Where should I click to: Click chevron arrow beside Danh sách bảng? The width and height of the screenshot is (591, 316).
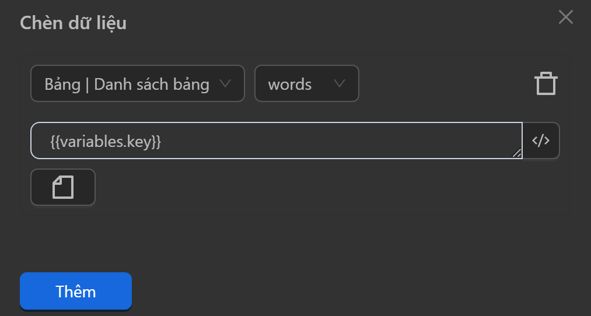click(x=225, y=84)
